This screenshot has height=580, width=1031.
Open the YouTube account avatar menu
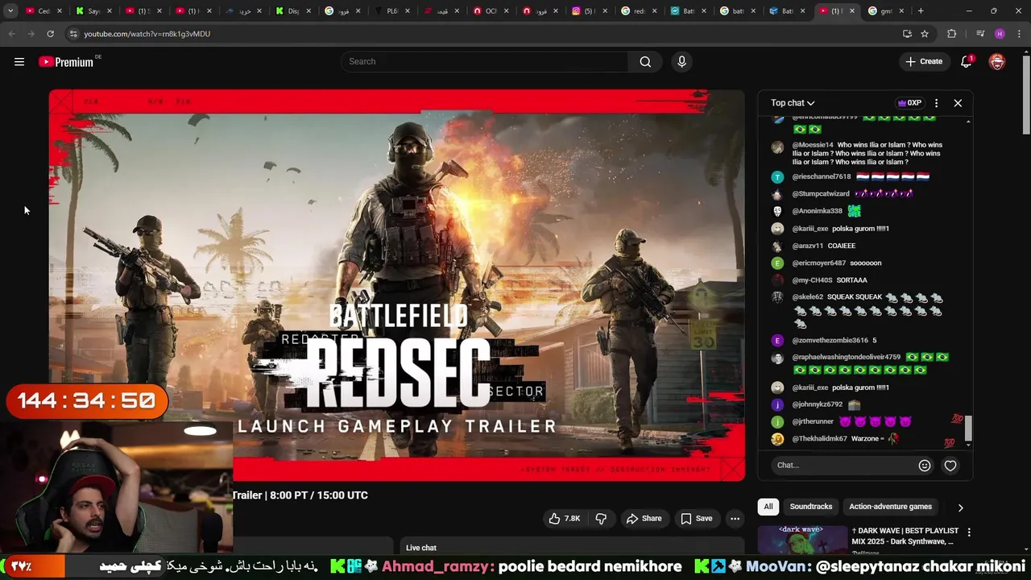997,62
